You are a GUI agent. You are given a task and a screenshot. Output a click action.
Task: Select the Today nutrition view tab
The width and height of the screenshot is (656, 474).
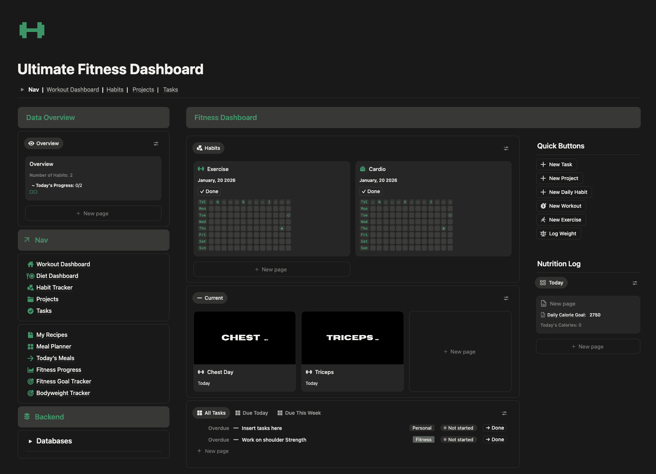(552, 283)
